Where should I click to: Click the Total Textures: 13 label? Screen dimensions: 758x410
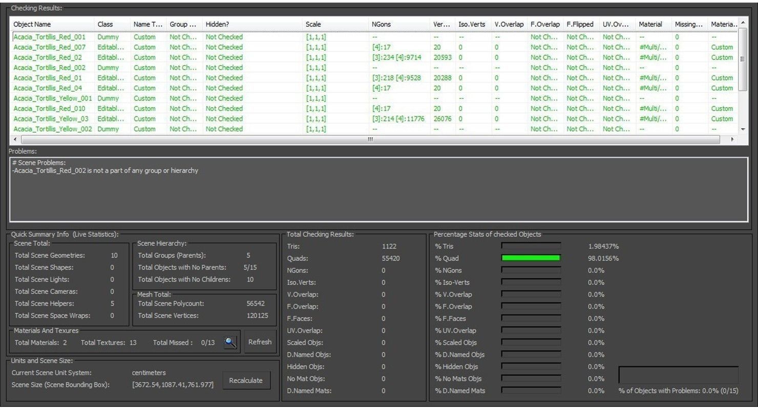point(109,342)
